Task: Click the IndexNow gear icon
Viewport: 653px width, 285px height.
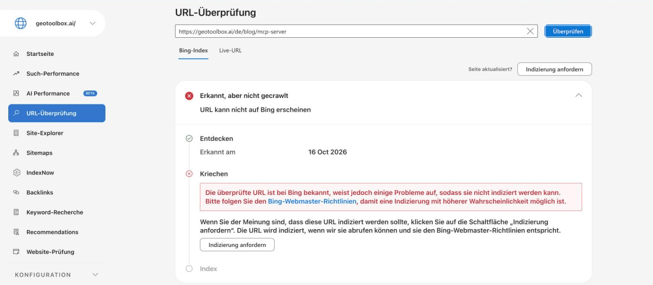Action: coord(16,173)
